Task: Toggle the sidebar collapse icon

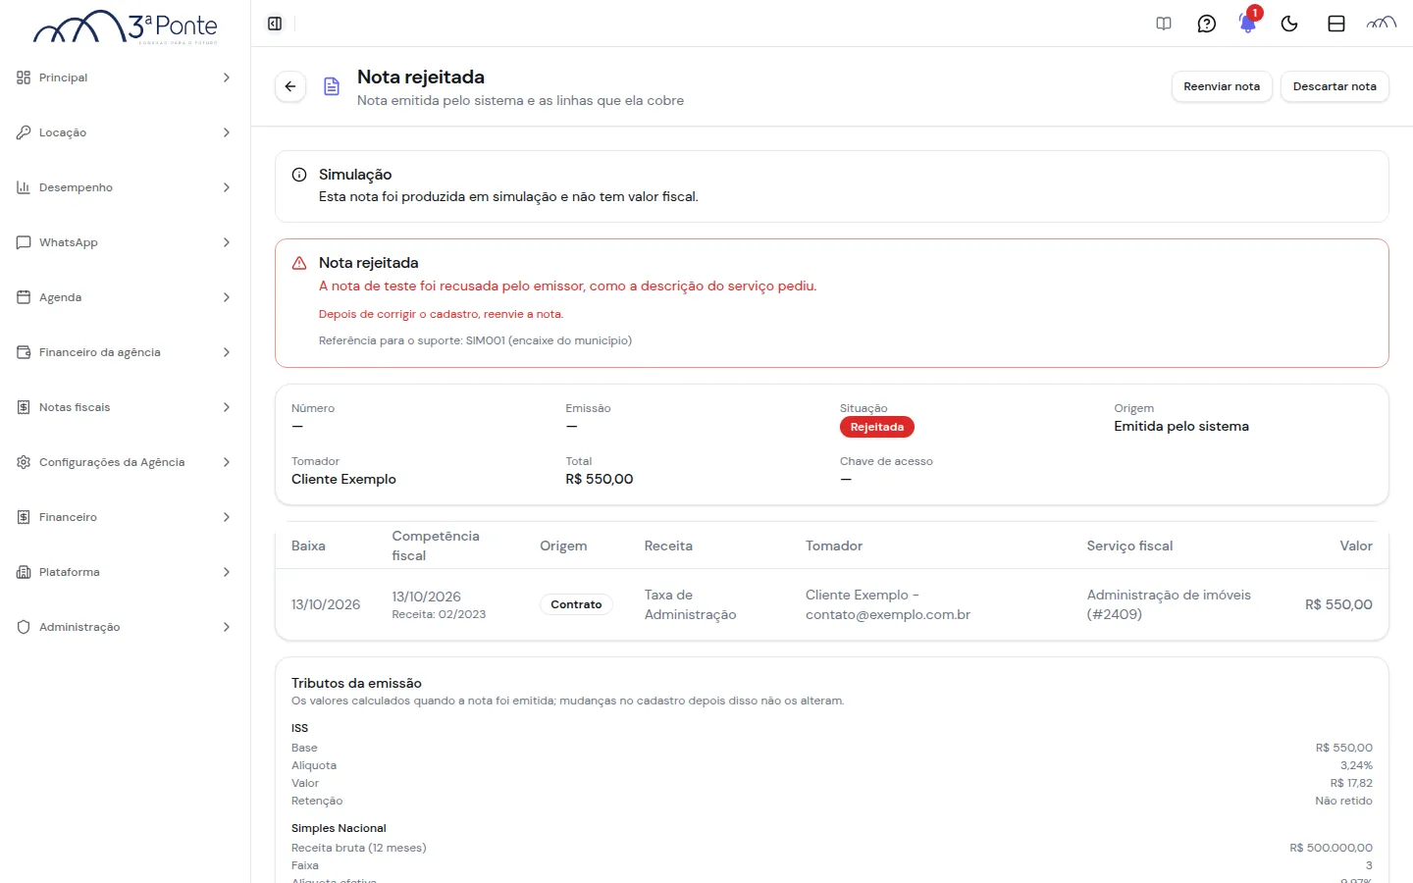Action: click(275, 24)
